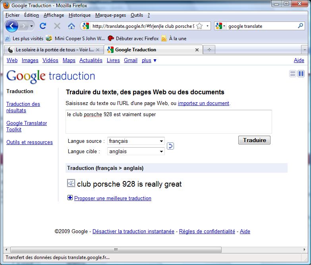The width and height of the screenshot is (311, 265).
Task: Click the Traduire button
Action: click(x=254, y=140)
